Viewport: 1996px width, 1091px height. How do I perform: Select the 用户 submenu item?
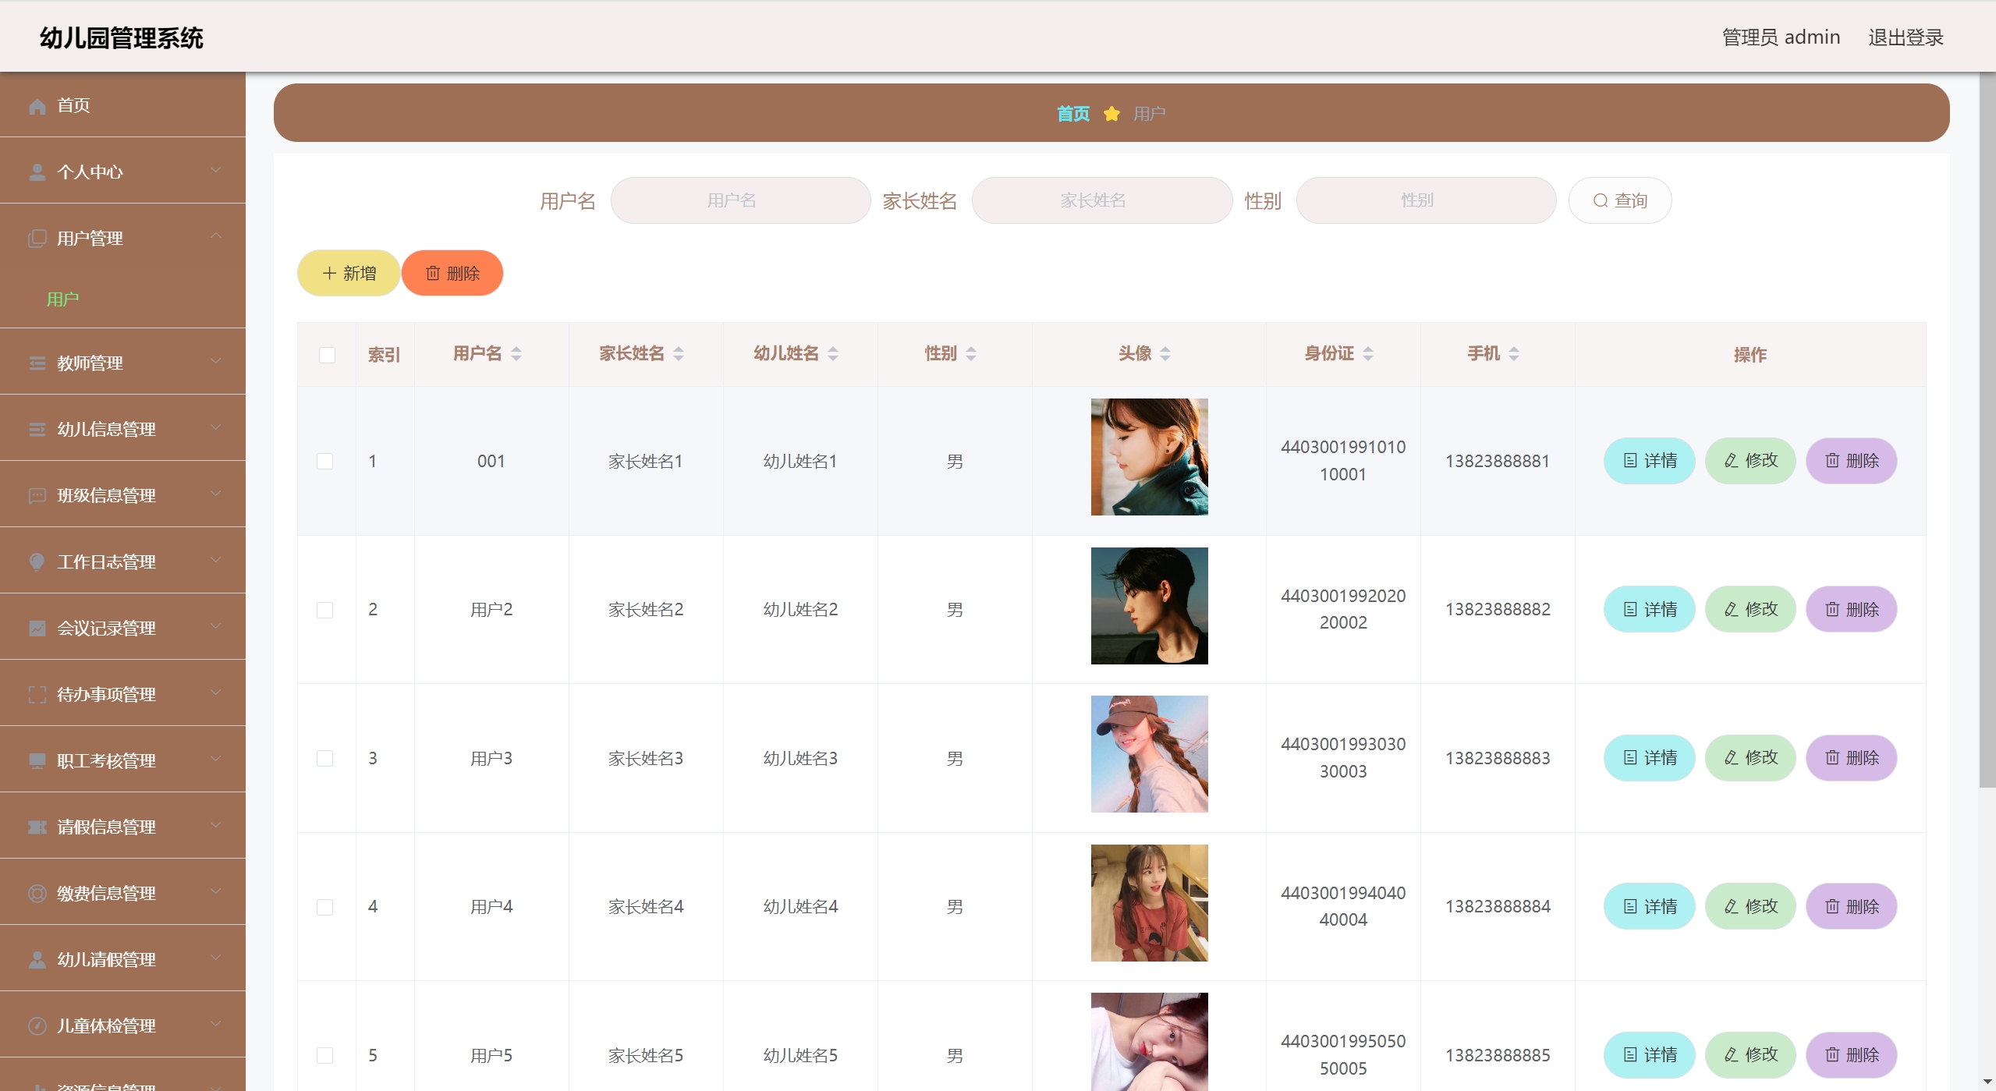[63, 299]
